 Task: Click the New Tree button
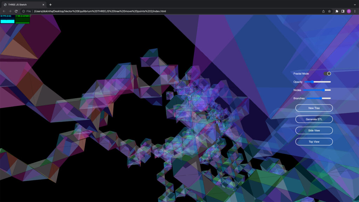coord(314,108)
